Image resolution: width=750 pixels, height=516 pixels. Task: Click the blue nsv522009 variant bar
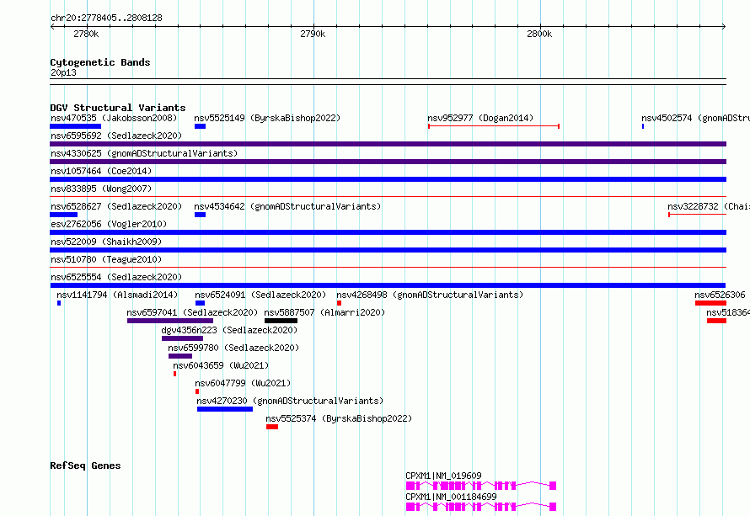[x=388, y=250]
